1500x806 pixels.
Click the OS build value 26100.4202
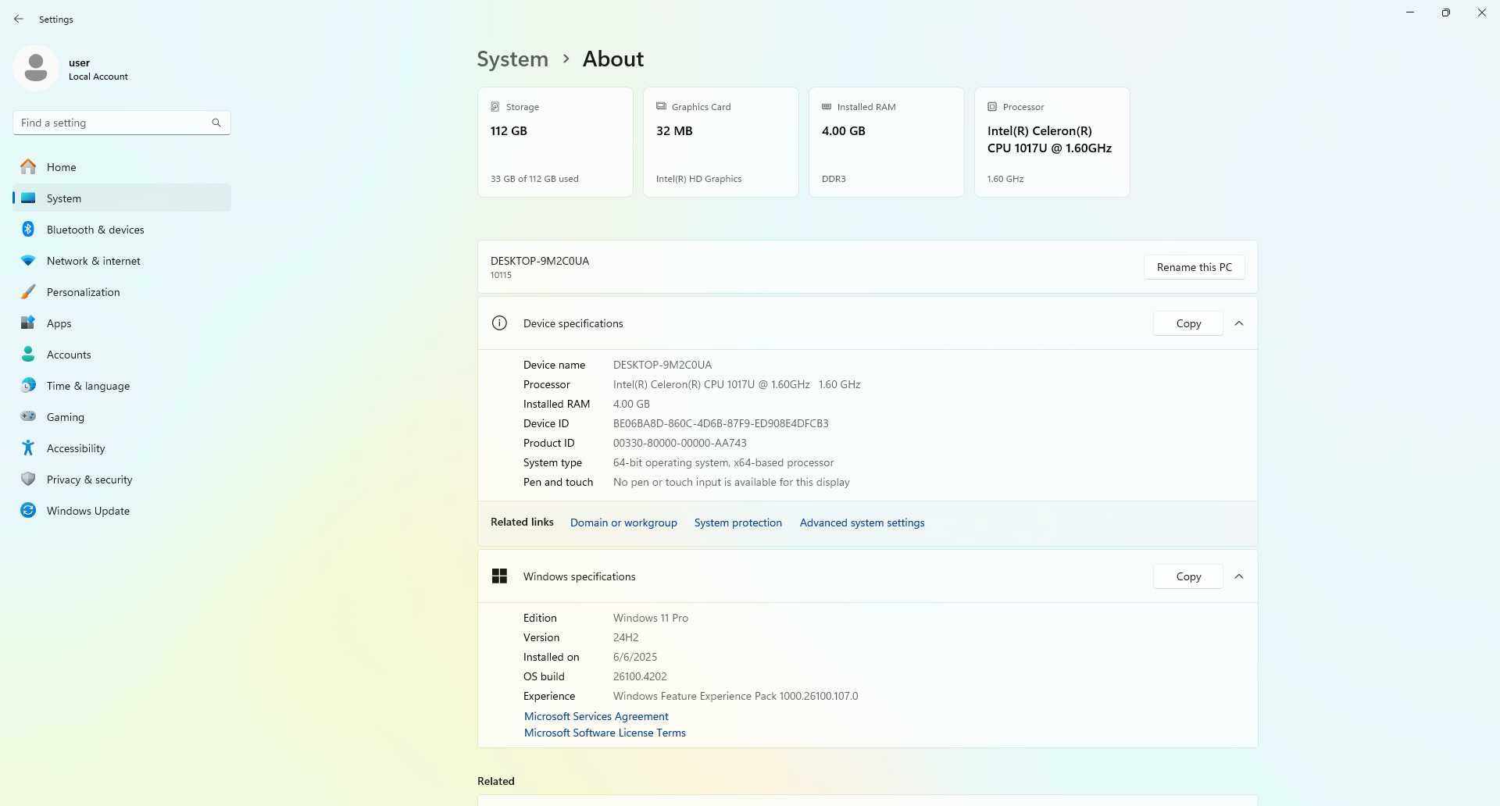[640, 676]
